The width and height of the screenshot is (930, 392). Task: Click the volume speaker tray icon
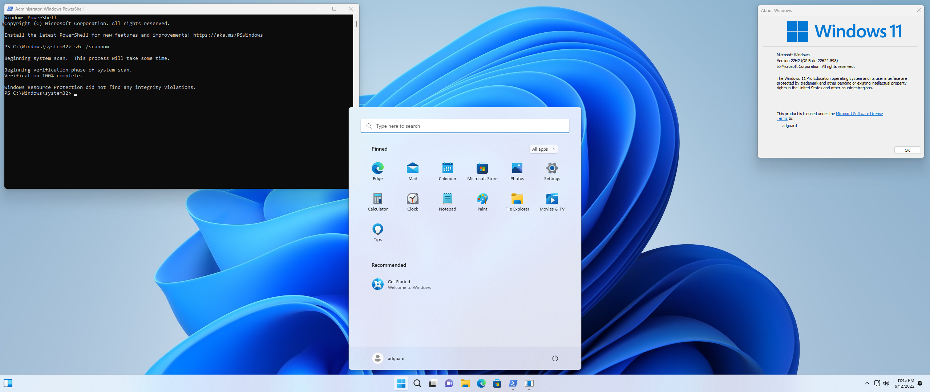click(x=886, y=383)
